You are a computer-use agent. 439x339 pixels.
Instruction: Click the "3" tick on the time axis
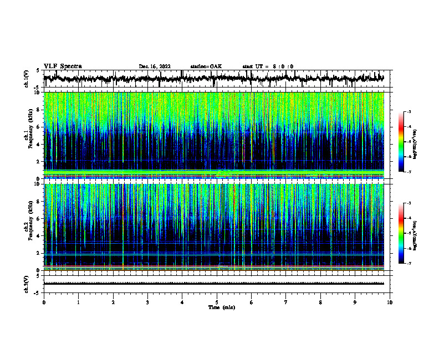(x=147, y=302)
